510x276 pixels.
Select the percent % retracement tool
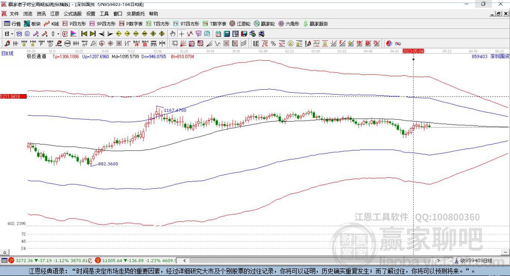click(273, 43)
